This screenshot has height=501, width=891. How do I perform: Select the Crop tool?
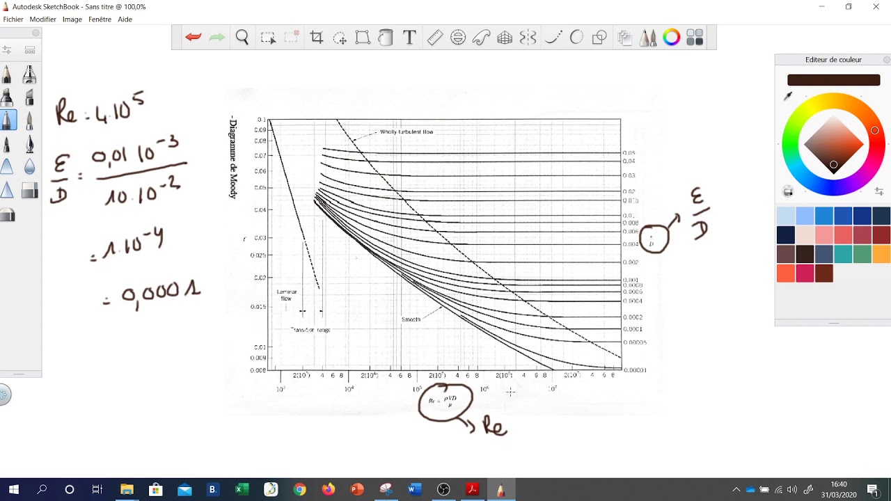317,38
